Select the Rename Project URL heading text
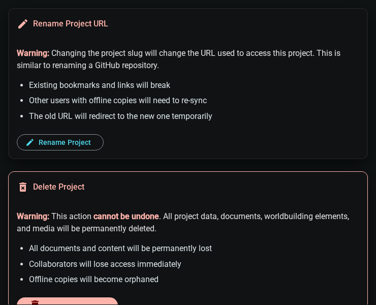The height and width of the screenshot is (305, 376). [x=70, y=24]
